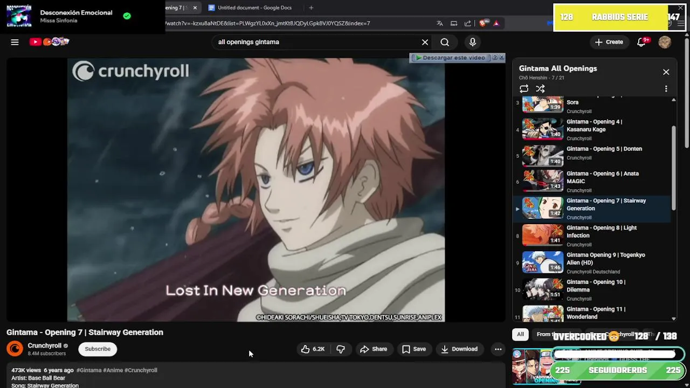Clear the search box text with X
This screenshot has width=690, height=388.
(425, 42)
